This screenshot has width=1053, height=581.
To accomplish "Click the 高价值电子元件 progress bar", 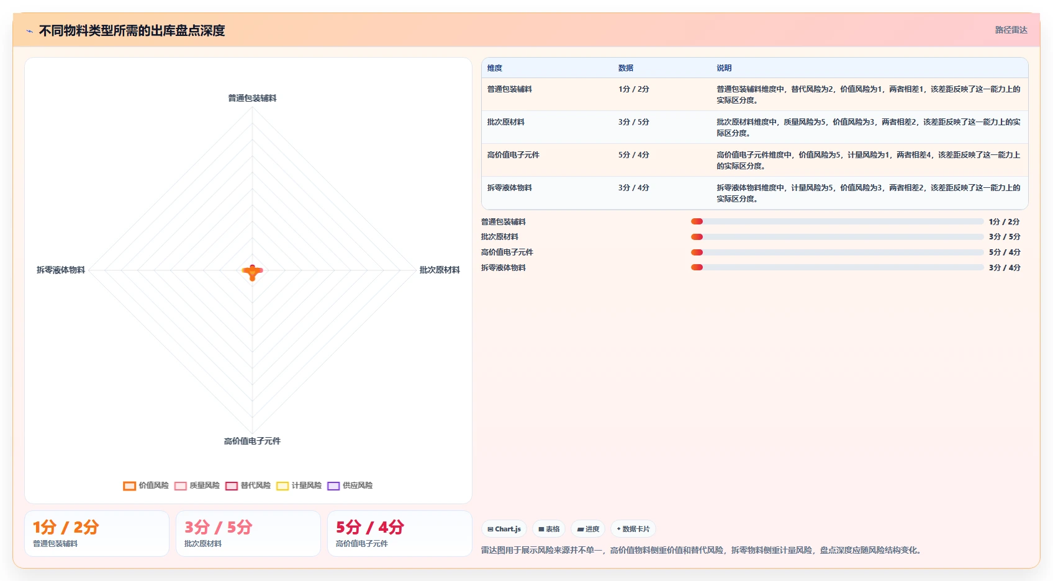I will click(x=838, y=252).
